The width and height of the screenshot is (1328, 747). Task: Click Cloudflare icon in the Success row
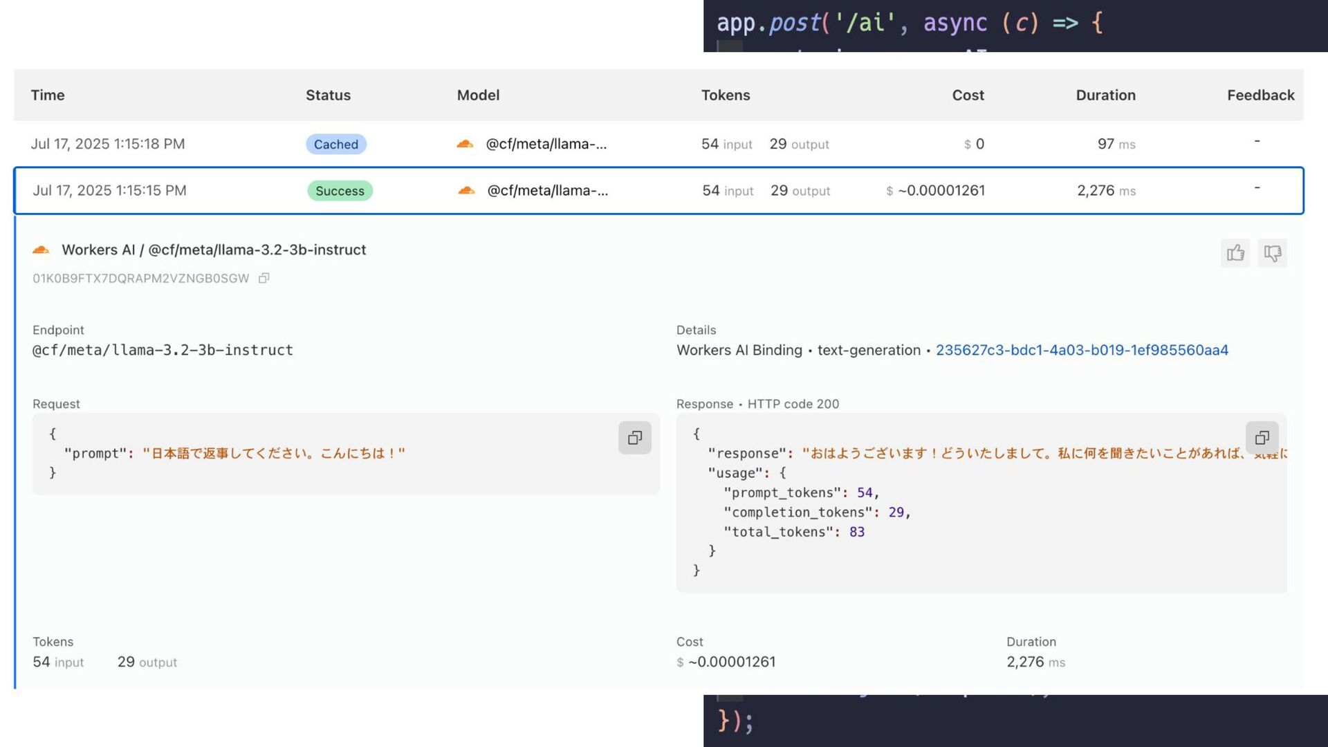tap(466, 190)
